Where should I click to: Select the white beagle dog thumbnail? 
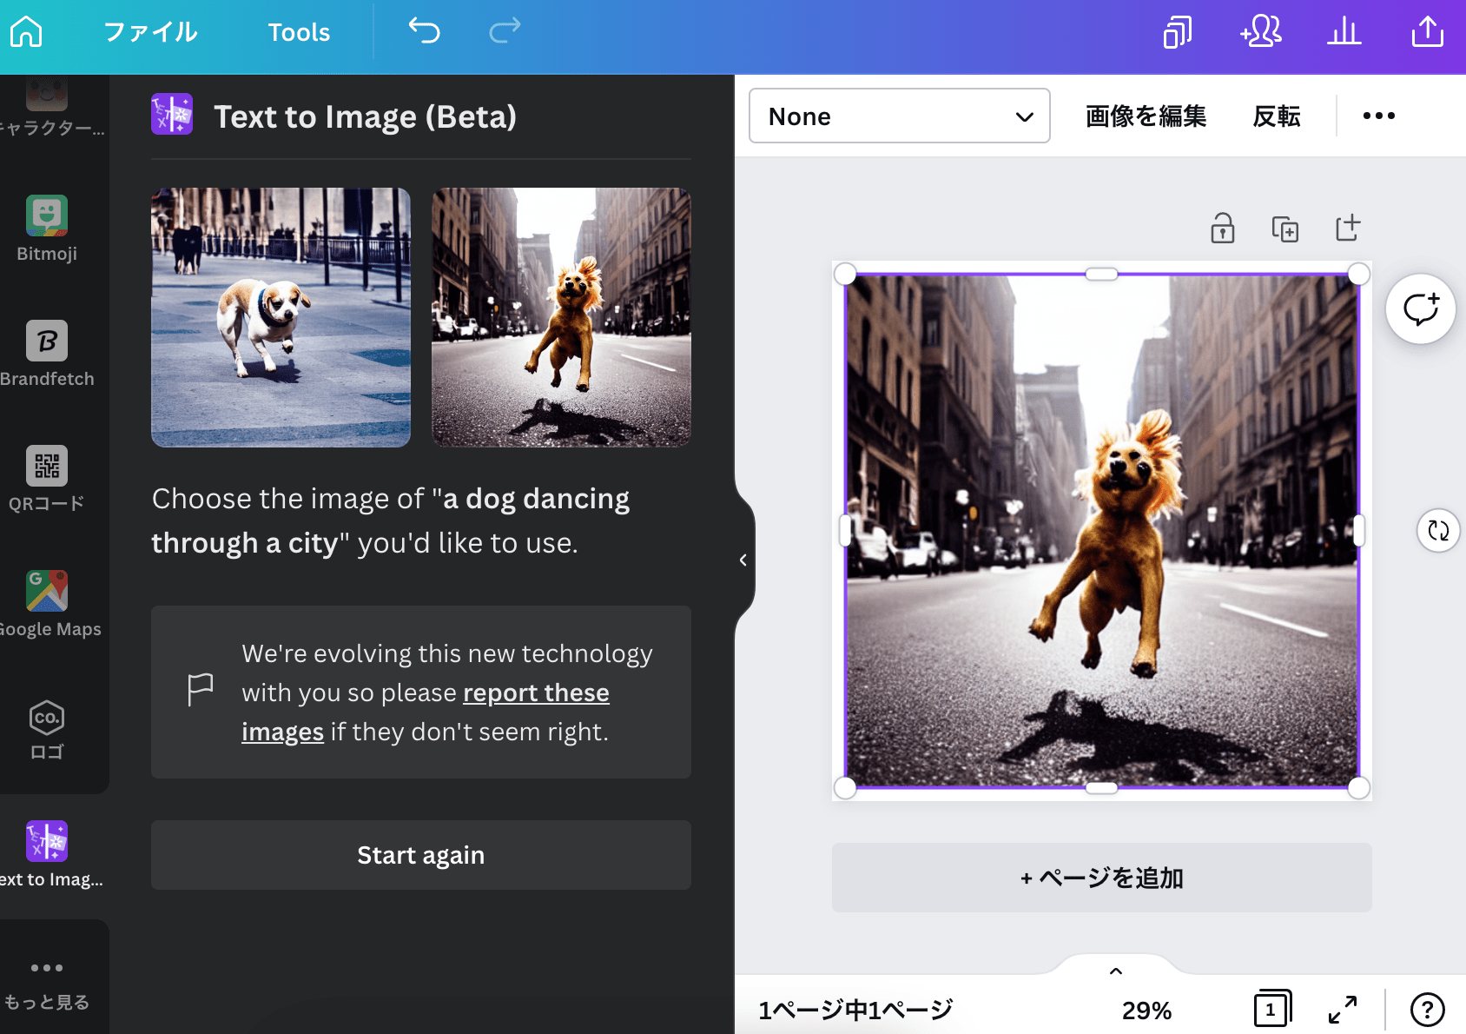tap(281, 317)
